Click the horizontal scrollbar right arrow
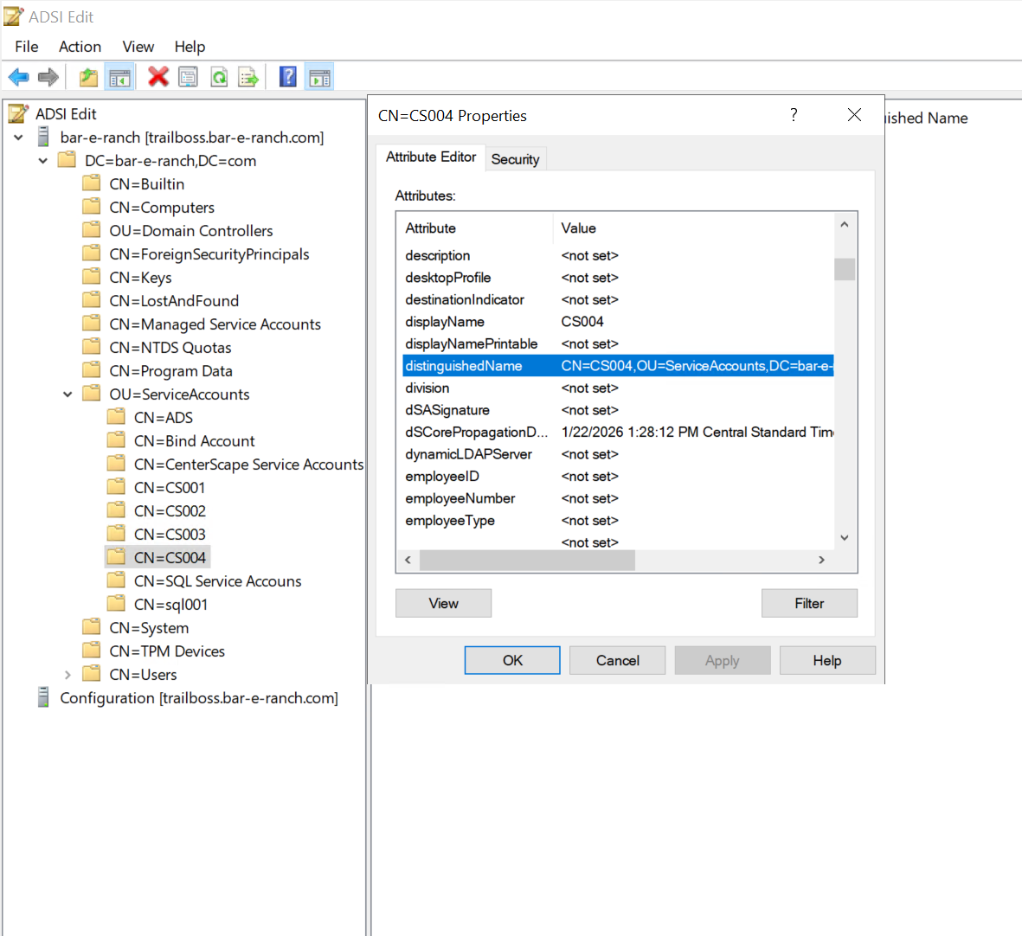 [x=821, y=560]
